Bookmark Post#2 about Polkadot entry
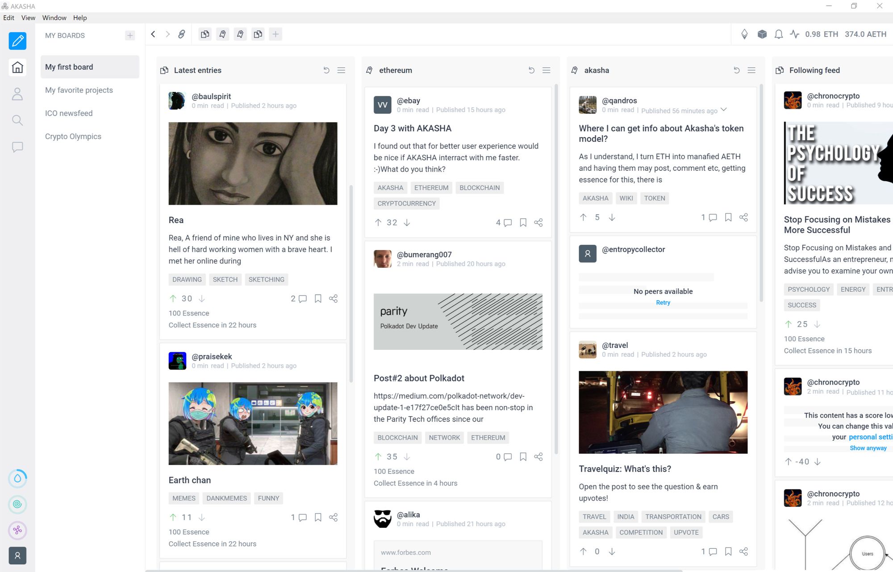The width and height of the screenshot is (893, 572). pos(523,456)
